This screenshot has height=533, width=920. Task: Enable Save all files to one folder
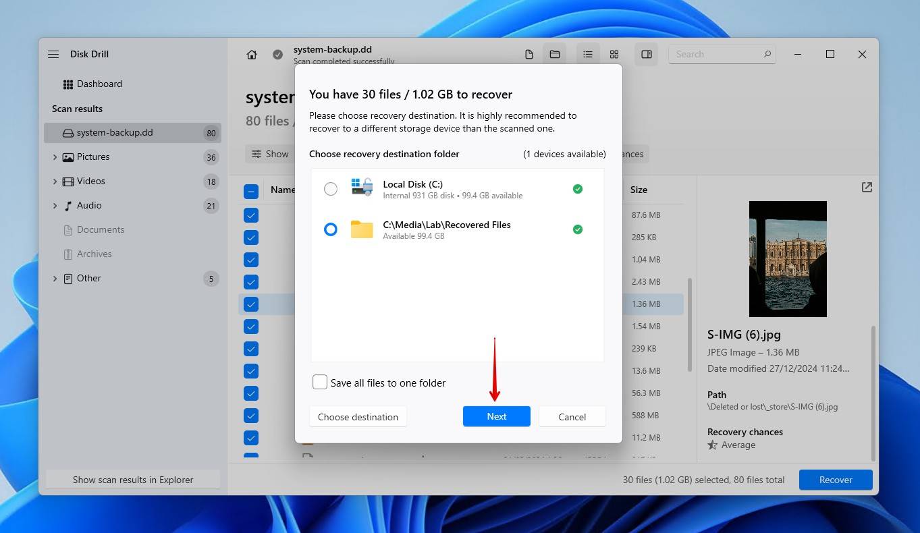319,382
